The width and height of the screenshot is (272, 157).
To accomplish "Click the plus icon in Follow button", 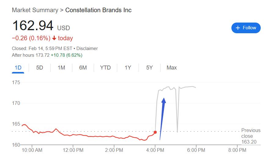I will tap(238, 28).
